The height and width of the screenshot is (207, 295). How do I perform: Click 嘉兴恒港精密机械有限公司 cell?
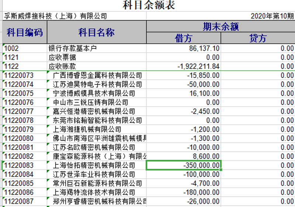97,111
